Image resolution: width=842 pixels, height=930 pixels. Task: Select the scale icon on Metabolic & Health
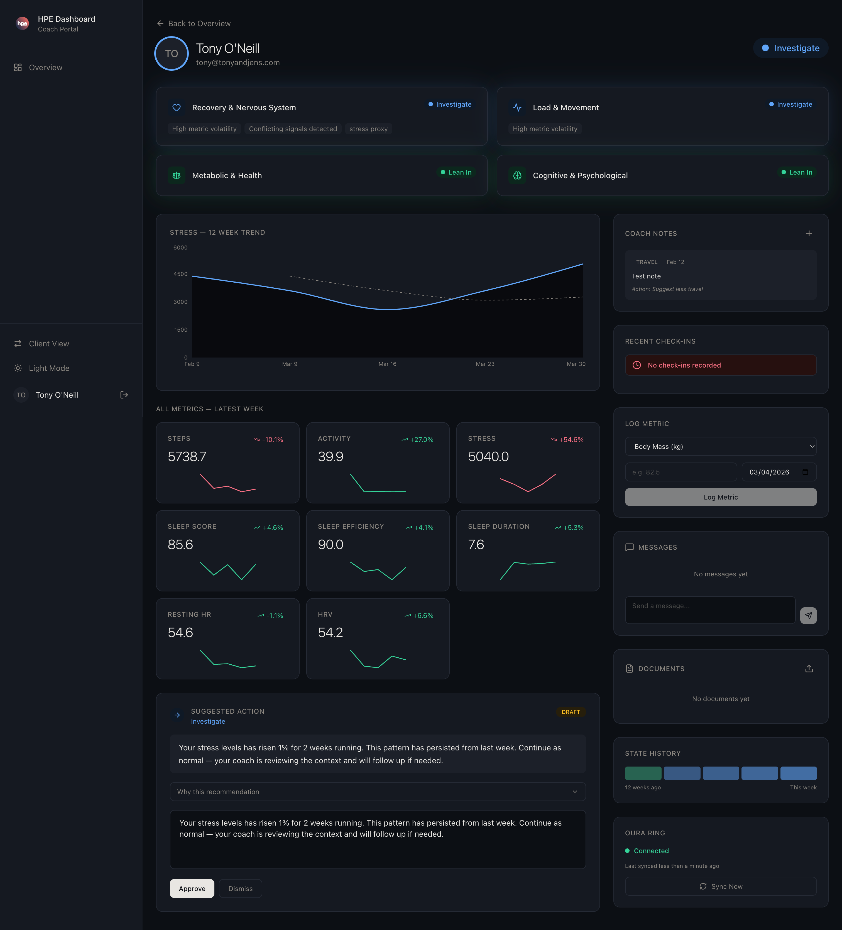click(x=177, y=175)
